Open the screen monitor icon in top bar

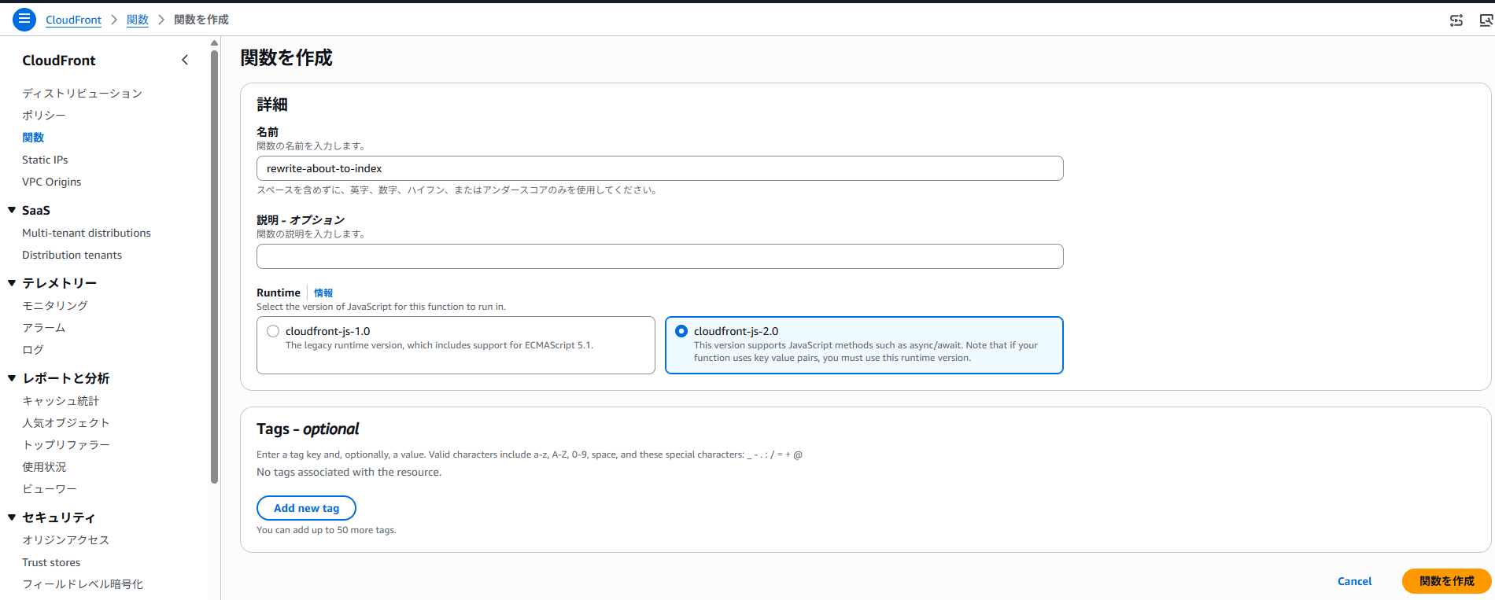1486,20
